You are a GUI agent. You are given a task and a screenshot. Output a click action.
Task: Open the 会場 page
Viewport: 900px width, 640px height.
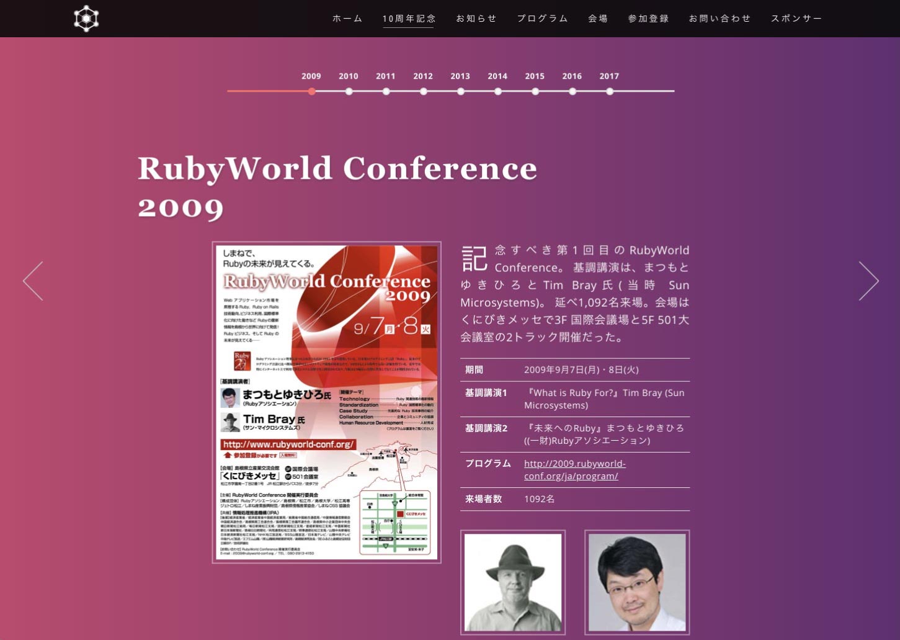(598, 19)
